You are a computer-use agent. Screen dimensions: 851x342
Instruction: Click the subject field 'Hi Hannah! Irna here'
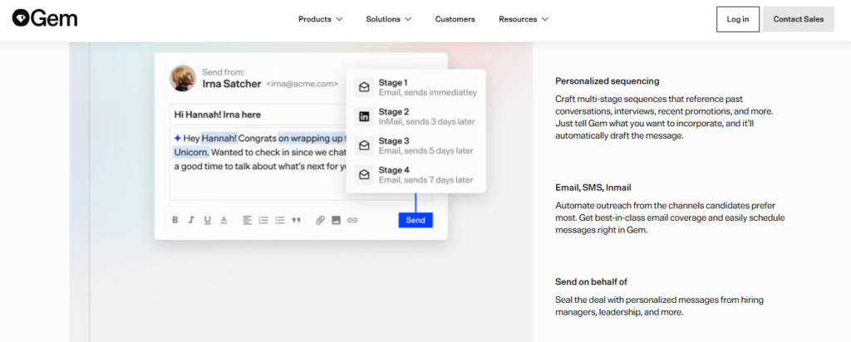coord(258,115)
